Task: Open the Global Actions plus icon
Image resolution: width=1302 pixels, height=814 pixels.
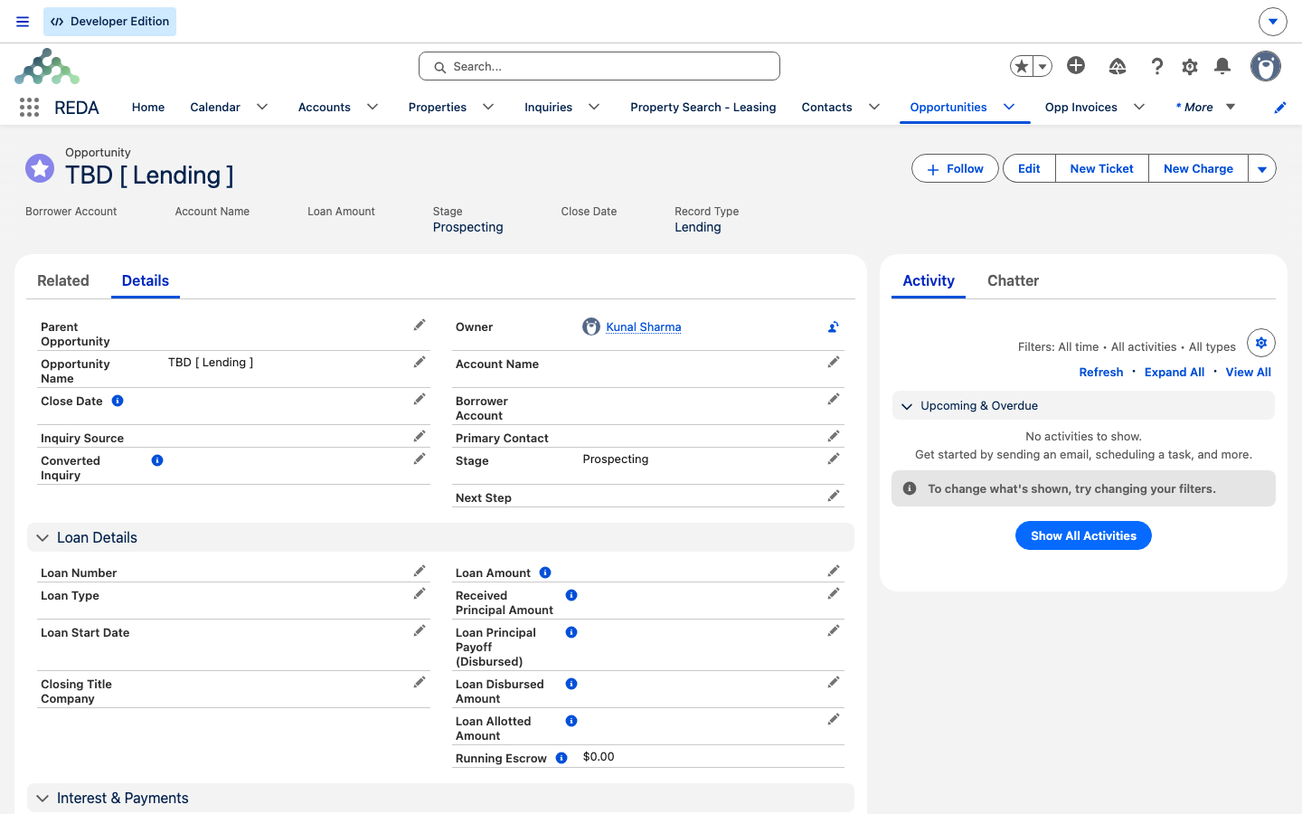Action: coord(1076,65)
